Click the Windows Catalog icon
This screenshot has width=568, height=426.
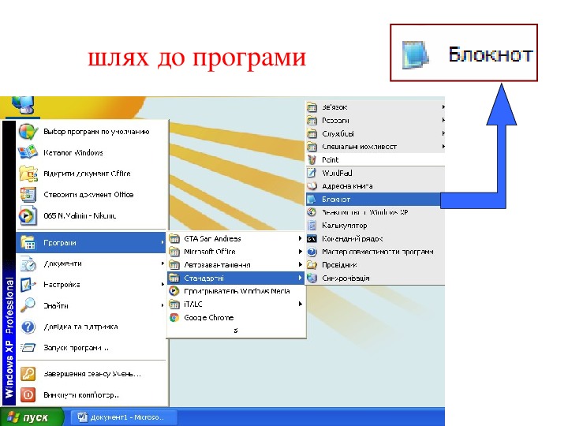pos(28,152)
